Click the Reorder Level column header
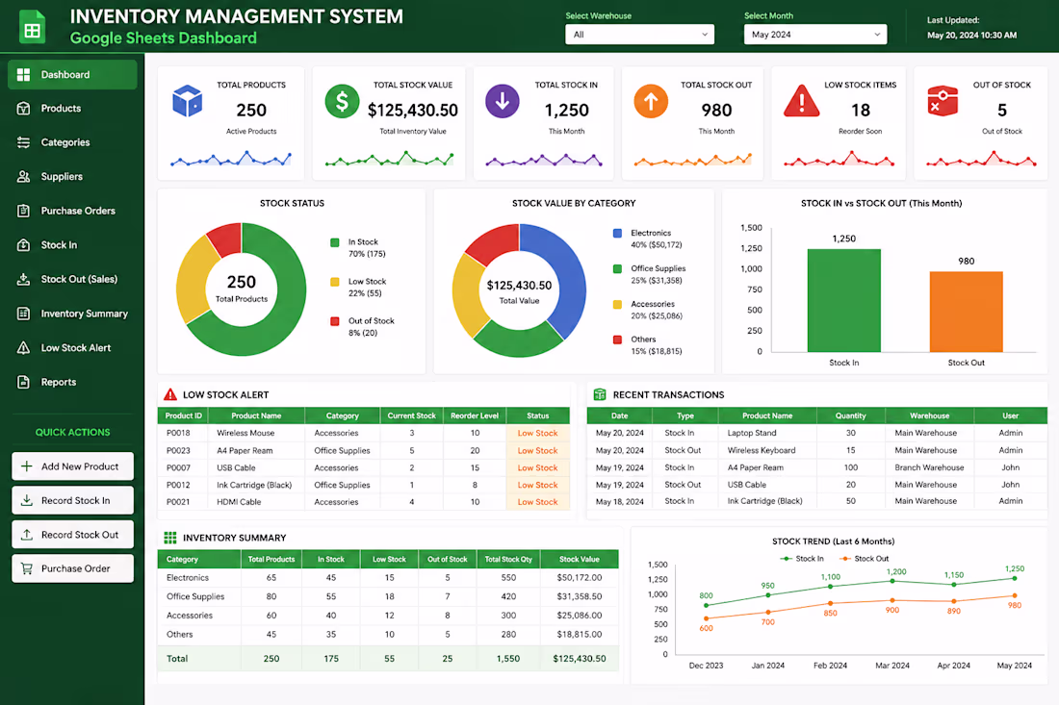This screenshot has width=1059, height=705. pyautogui.click(x=475, y=415)
